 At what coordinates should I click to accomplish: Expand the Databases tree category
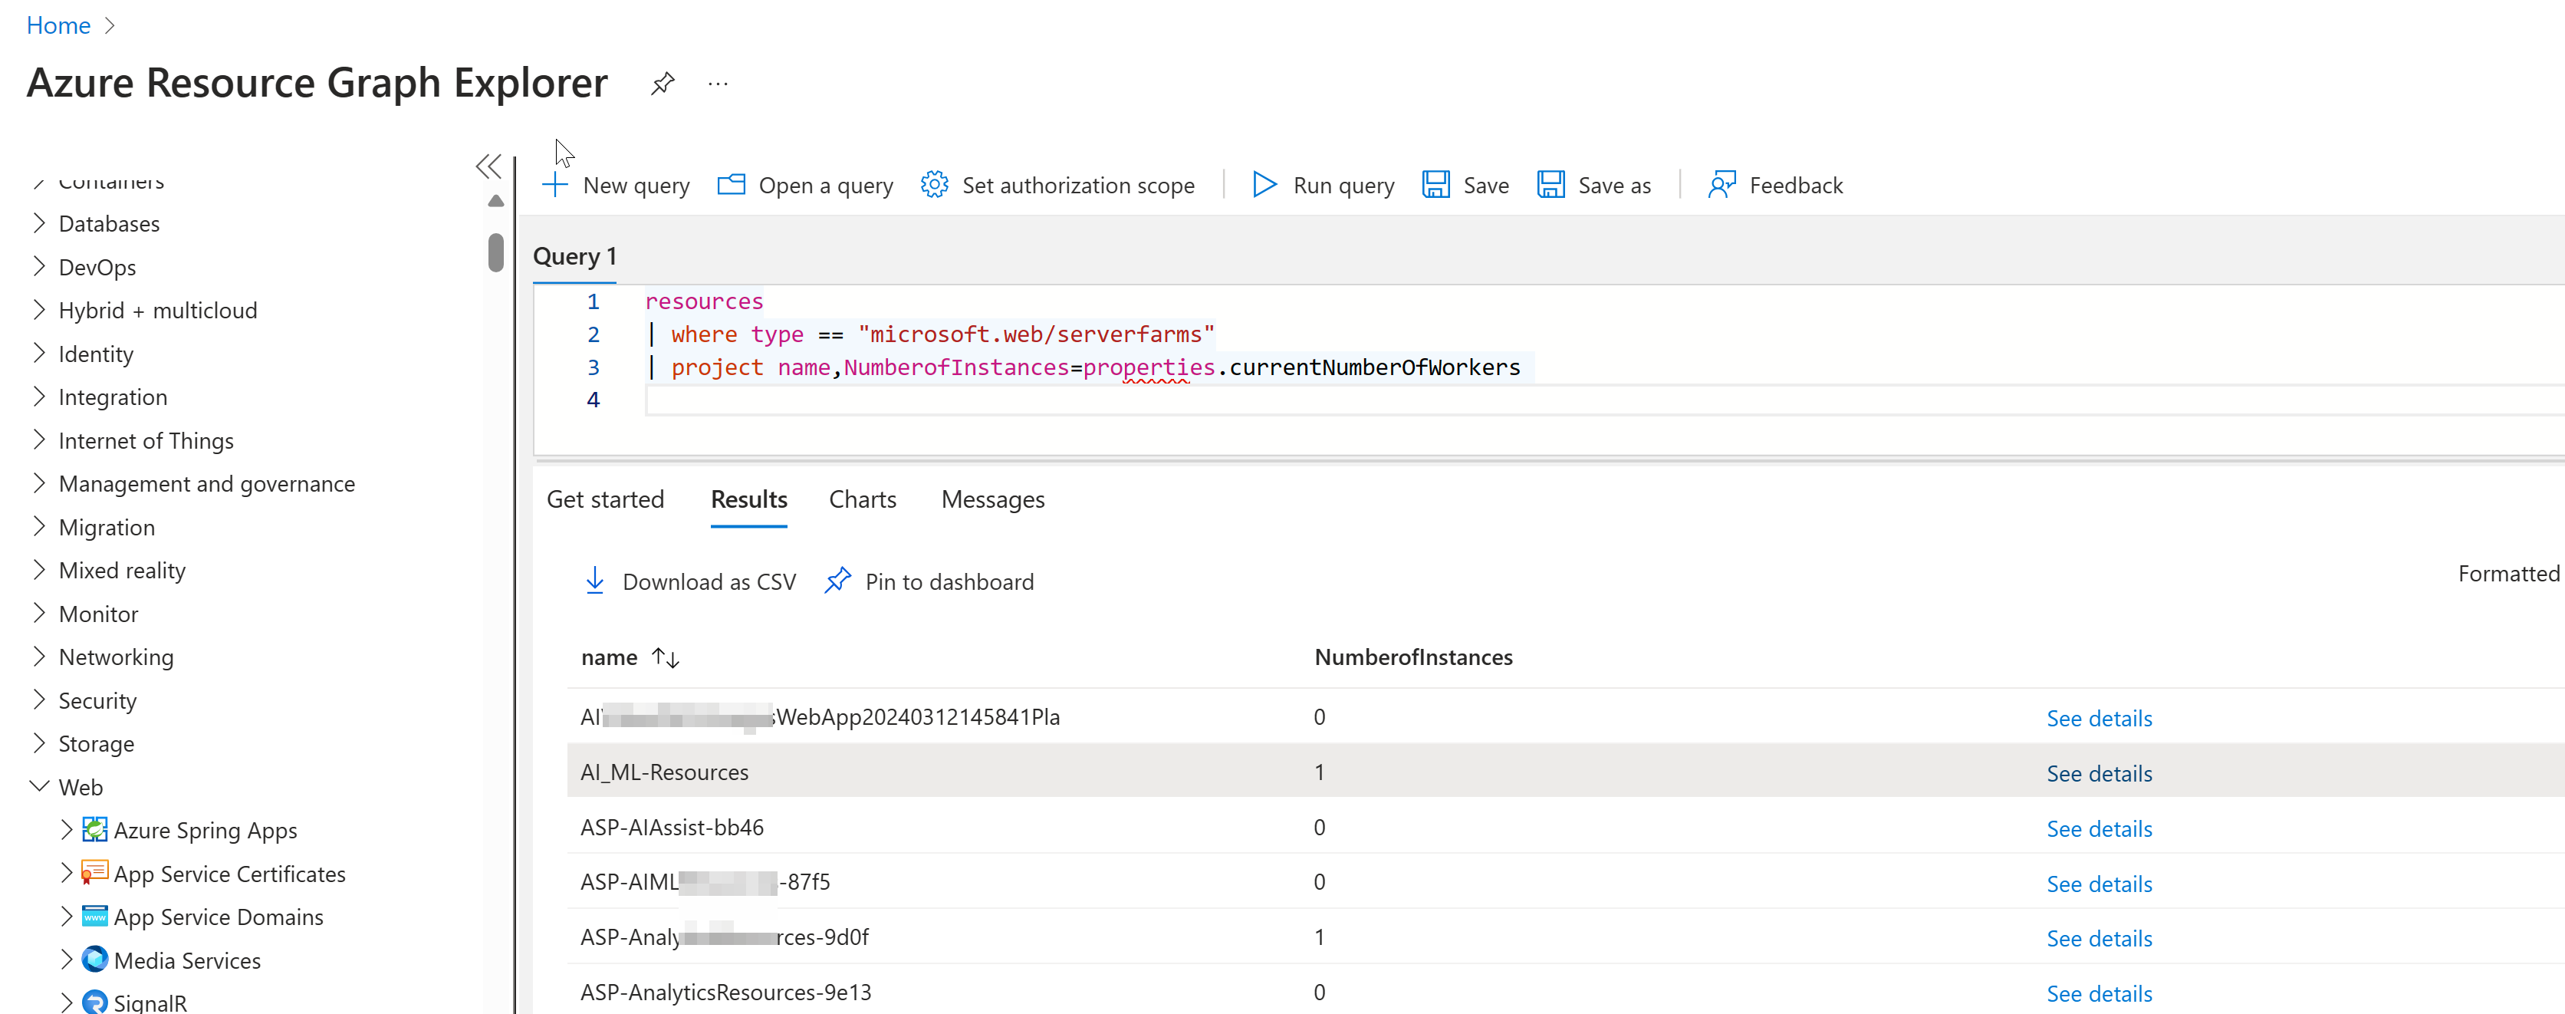click(39, 223)
